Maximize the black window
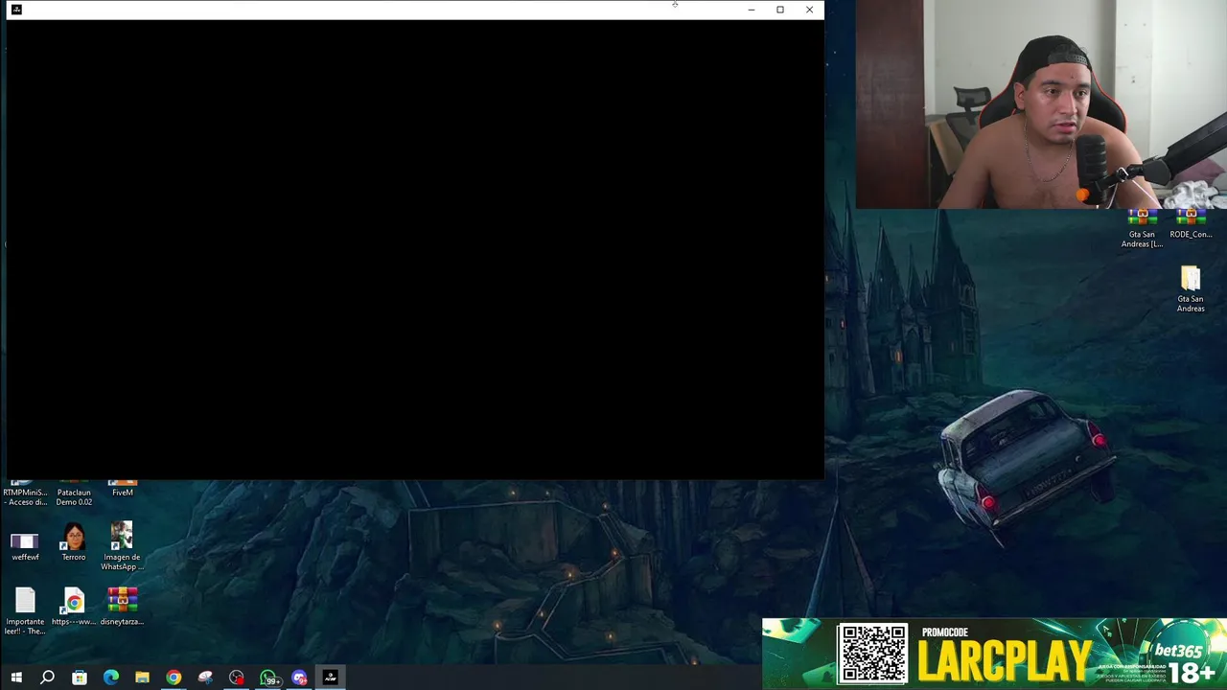This screenshot has width=1227, height=690. click(x=780, y=10)
